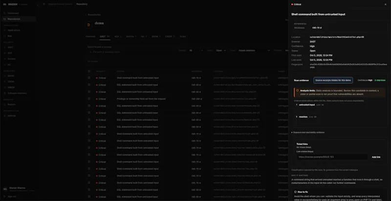The height and width of the screenshot is (201, 391).
Task: Open the Severity All filter dropdown
Action: click(x=196, y=51)
